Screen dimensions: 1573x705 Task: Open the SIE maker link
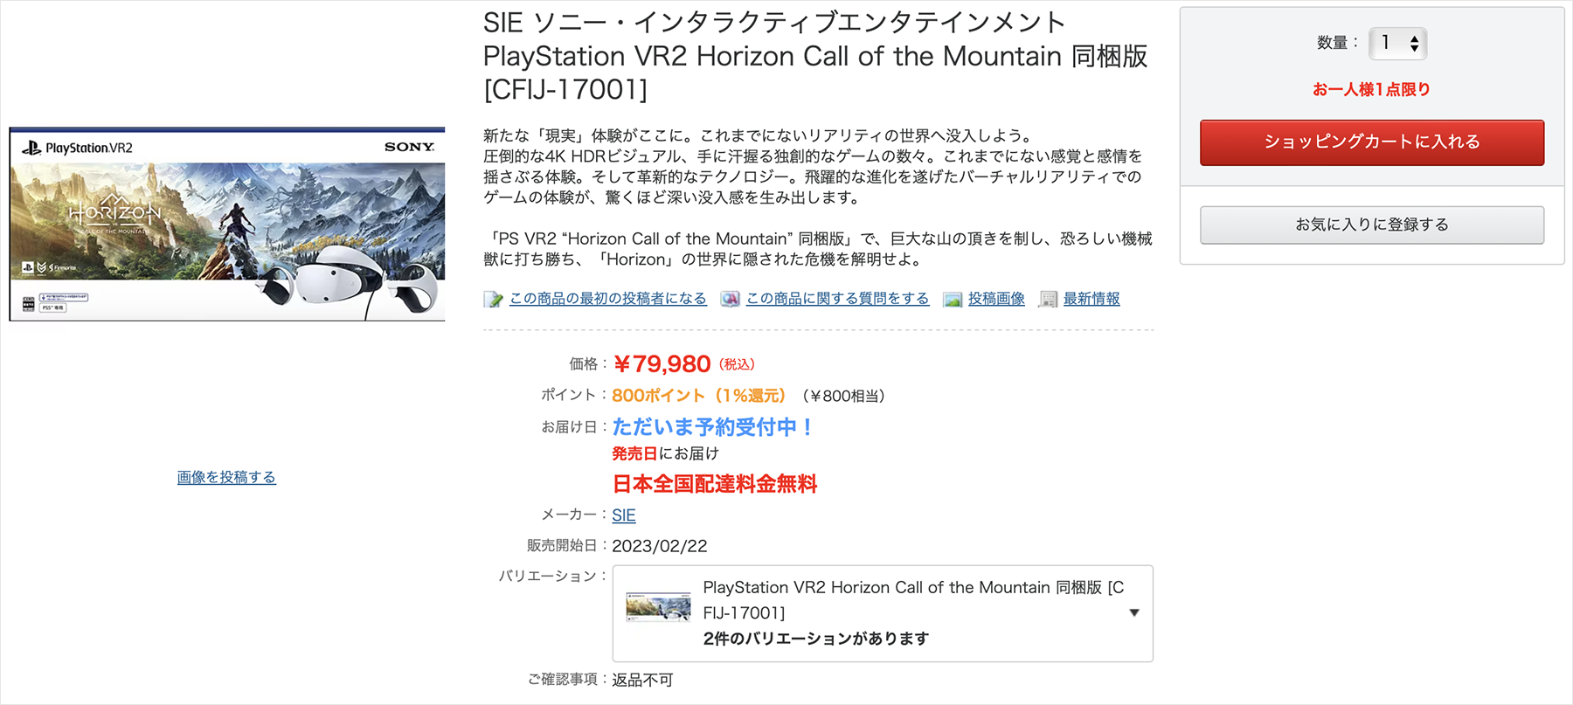tap(624, 515)
